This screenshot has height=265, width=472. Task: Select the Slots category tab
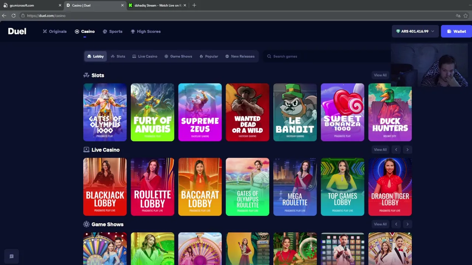click(118, 56)
